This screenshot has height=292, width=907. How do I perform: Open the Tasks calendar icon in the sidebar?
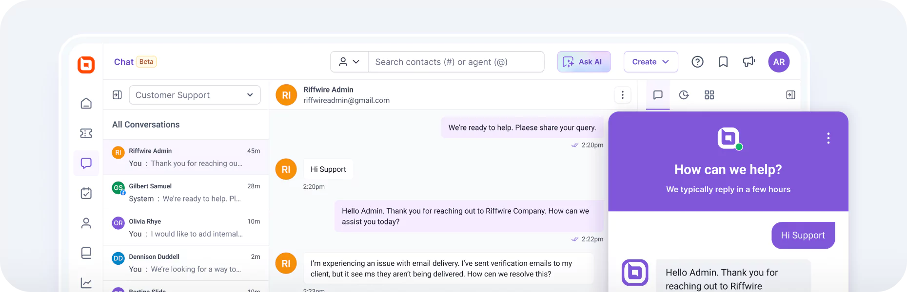pyautogui.click(x=86, y=193)
